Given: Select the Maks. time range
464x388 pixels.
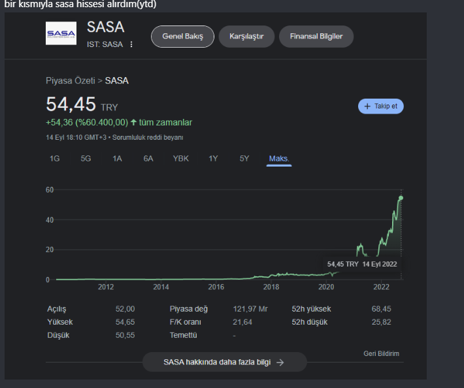Looking at the screenshot, I should tap(279, 159).
